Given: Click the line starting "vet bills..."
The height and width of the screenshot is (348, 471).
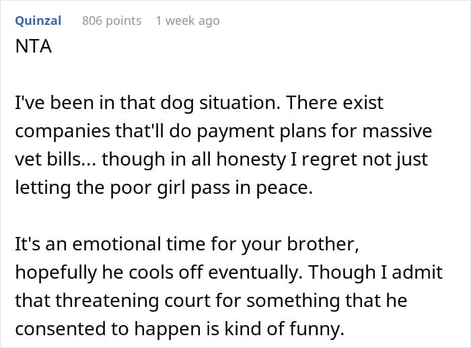Looking at the screenshot, I should 221,160.
